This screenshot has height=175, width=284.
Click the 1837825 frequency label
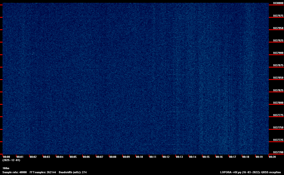tap(278, 90)
